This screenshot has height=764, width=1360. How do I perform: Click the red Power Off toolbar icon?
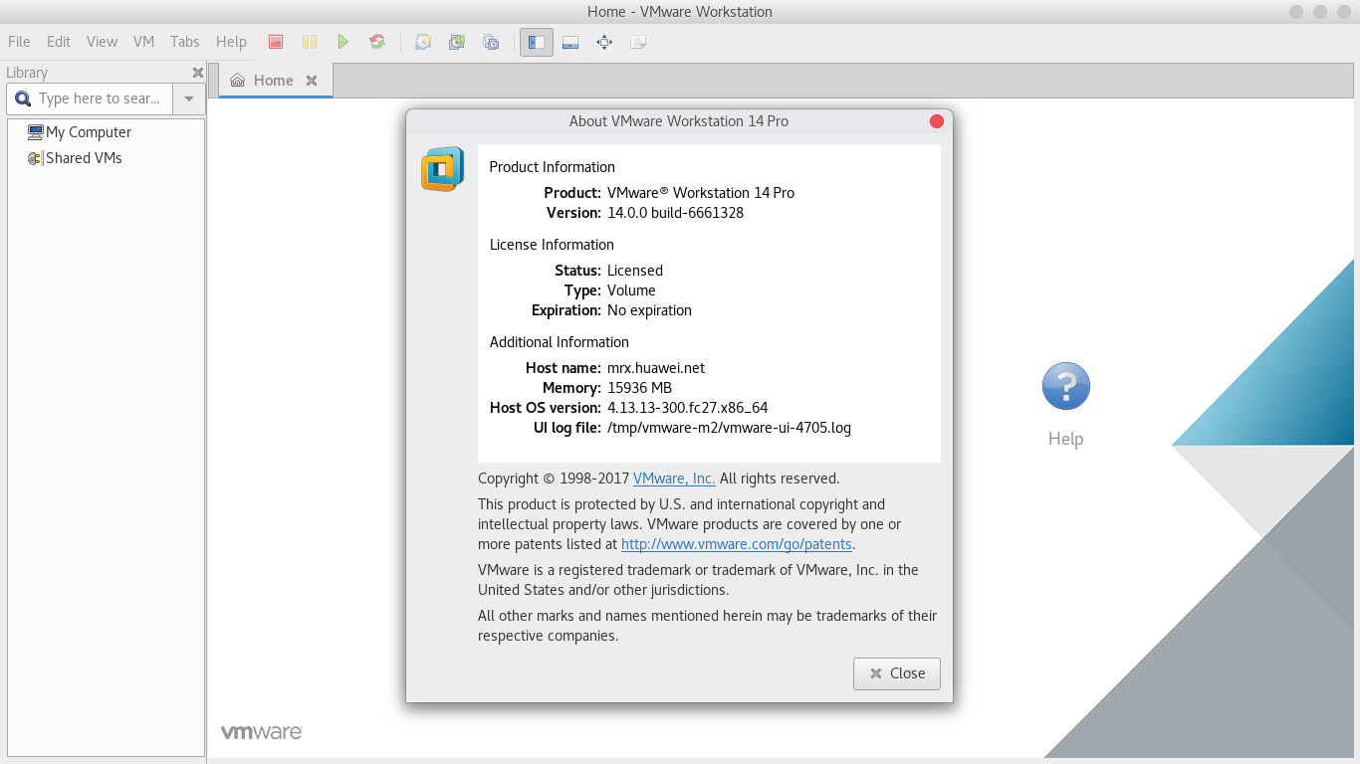coord(276,42)
